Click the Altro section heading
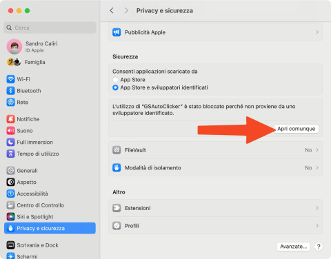Viewport: 331px width, 259px height. coord(119,192)
